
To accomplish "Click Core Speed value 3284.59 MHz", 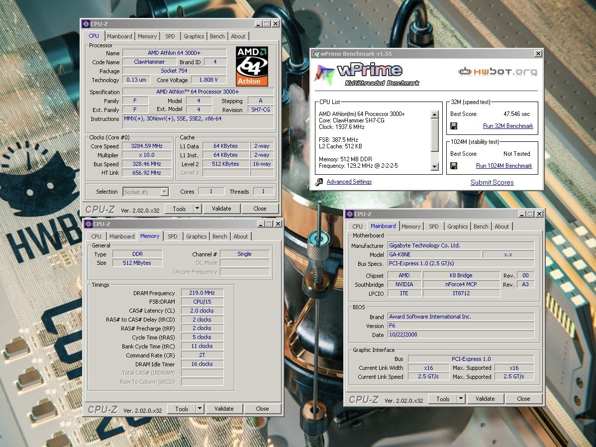I will [147, 146].
